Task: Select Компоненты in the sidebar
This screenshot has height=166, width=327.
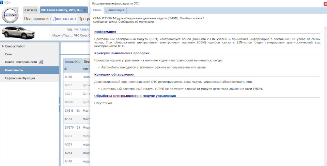Action: (29, 70)
